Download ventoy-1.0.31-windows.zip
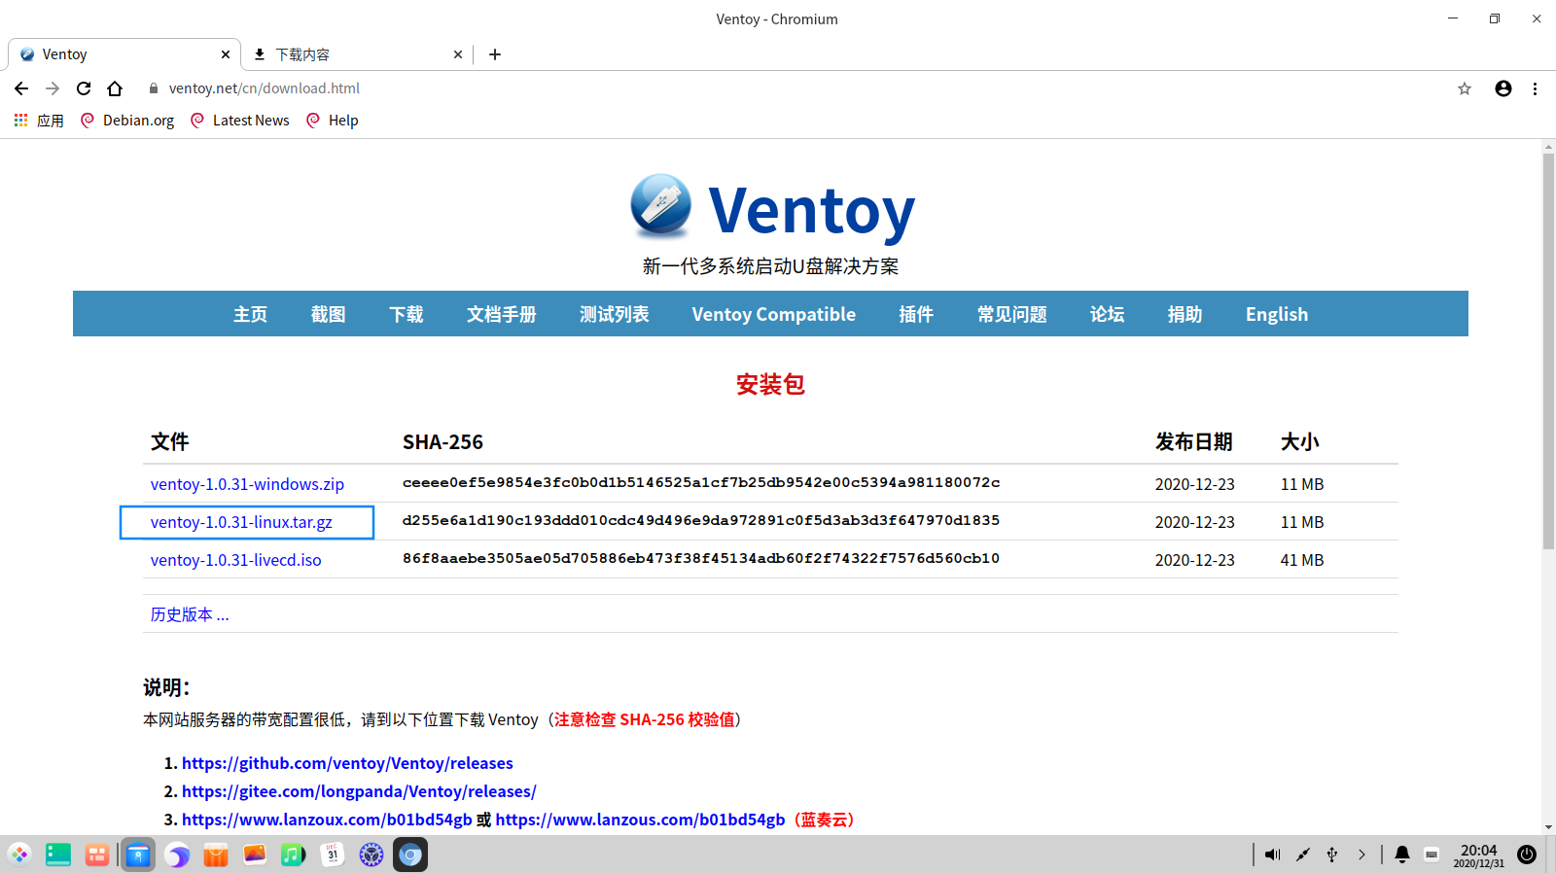The image size is (1556, 873). coord(247,484)
